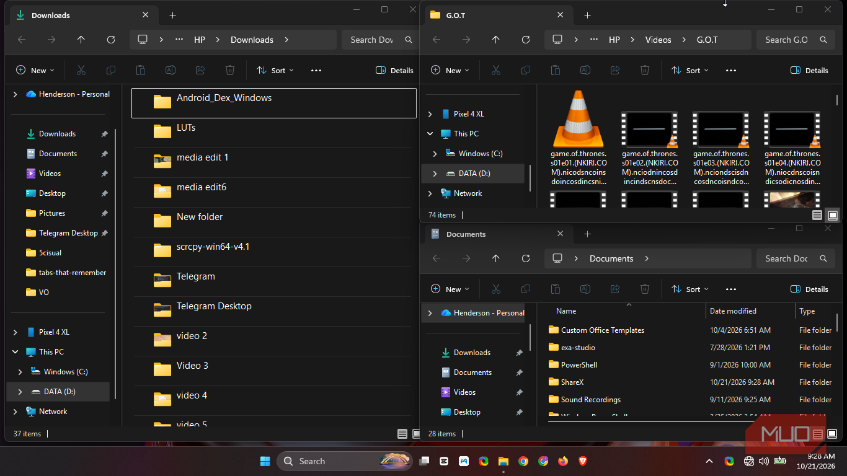Expand Windows (C:) in Downloads sidebar

(x=20, y=372)
